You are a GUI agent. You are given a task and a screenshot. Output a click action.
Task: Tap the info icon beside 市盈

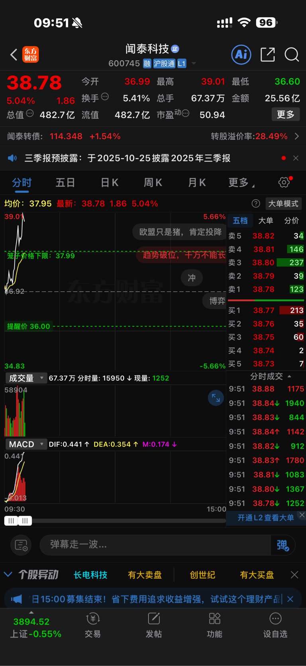pos(185,114)
